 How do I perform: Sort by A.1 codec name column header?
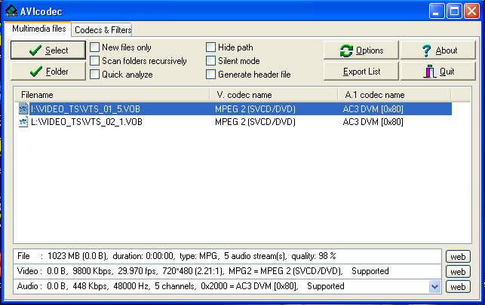(394, 95)
